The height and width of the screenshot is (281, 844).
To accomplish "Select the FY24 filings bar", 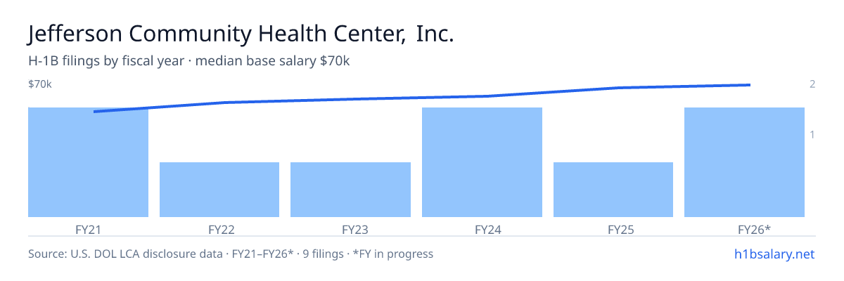I will 482,162.
